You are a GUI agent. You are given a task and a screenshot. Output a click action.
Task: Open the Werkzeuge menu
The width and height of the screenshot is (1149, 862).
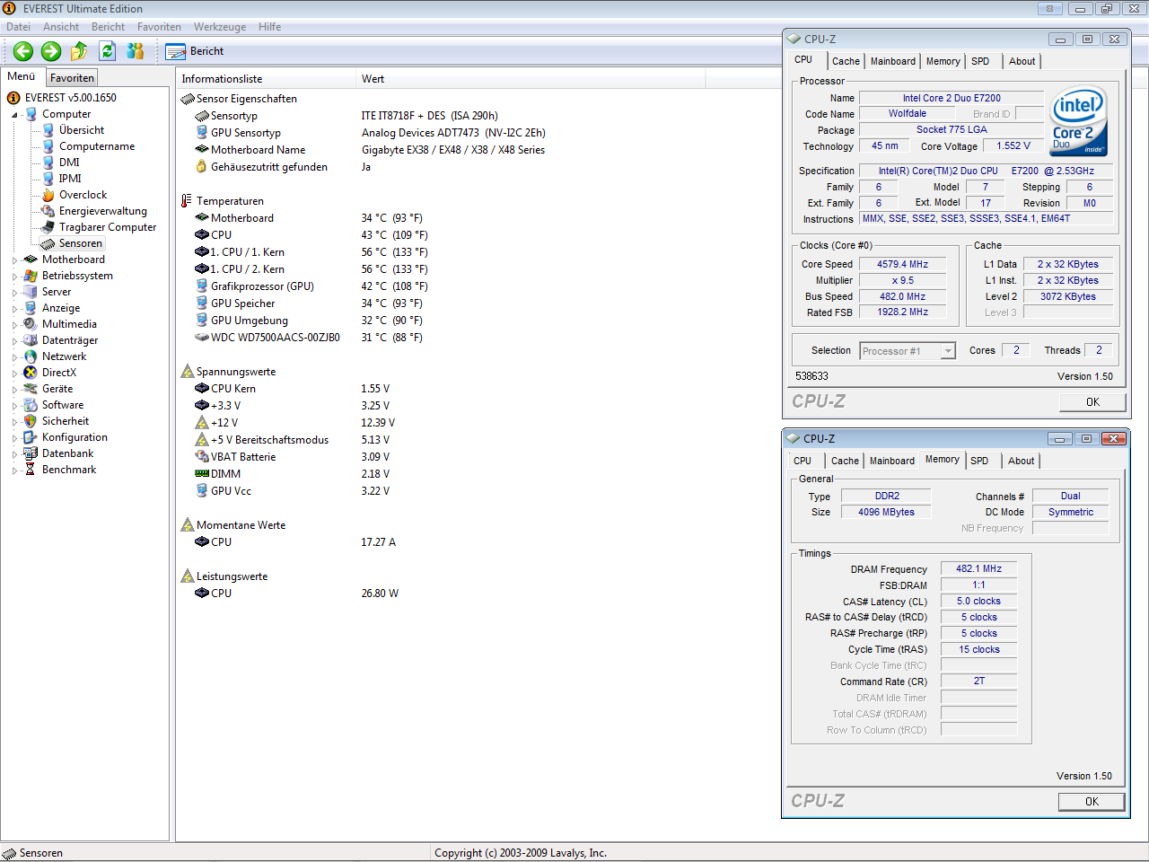coord(220,27)
